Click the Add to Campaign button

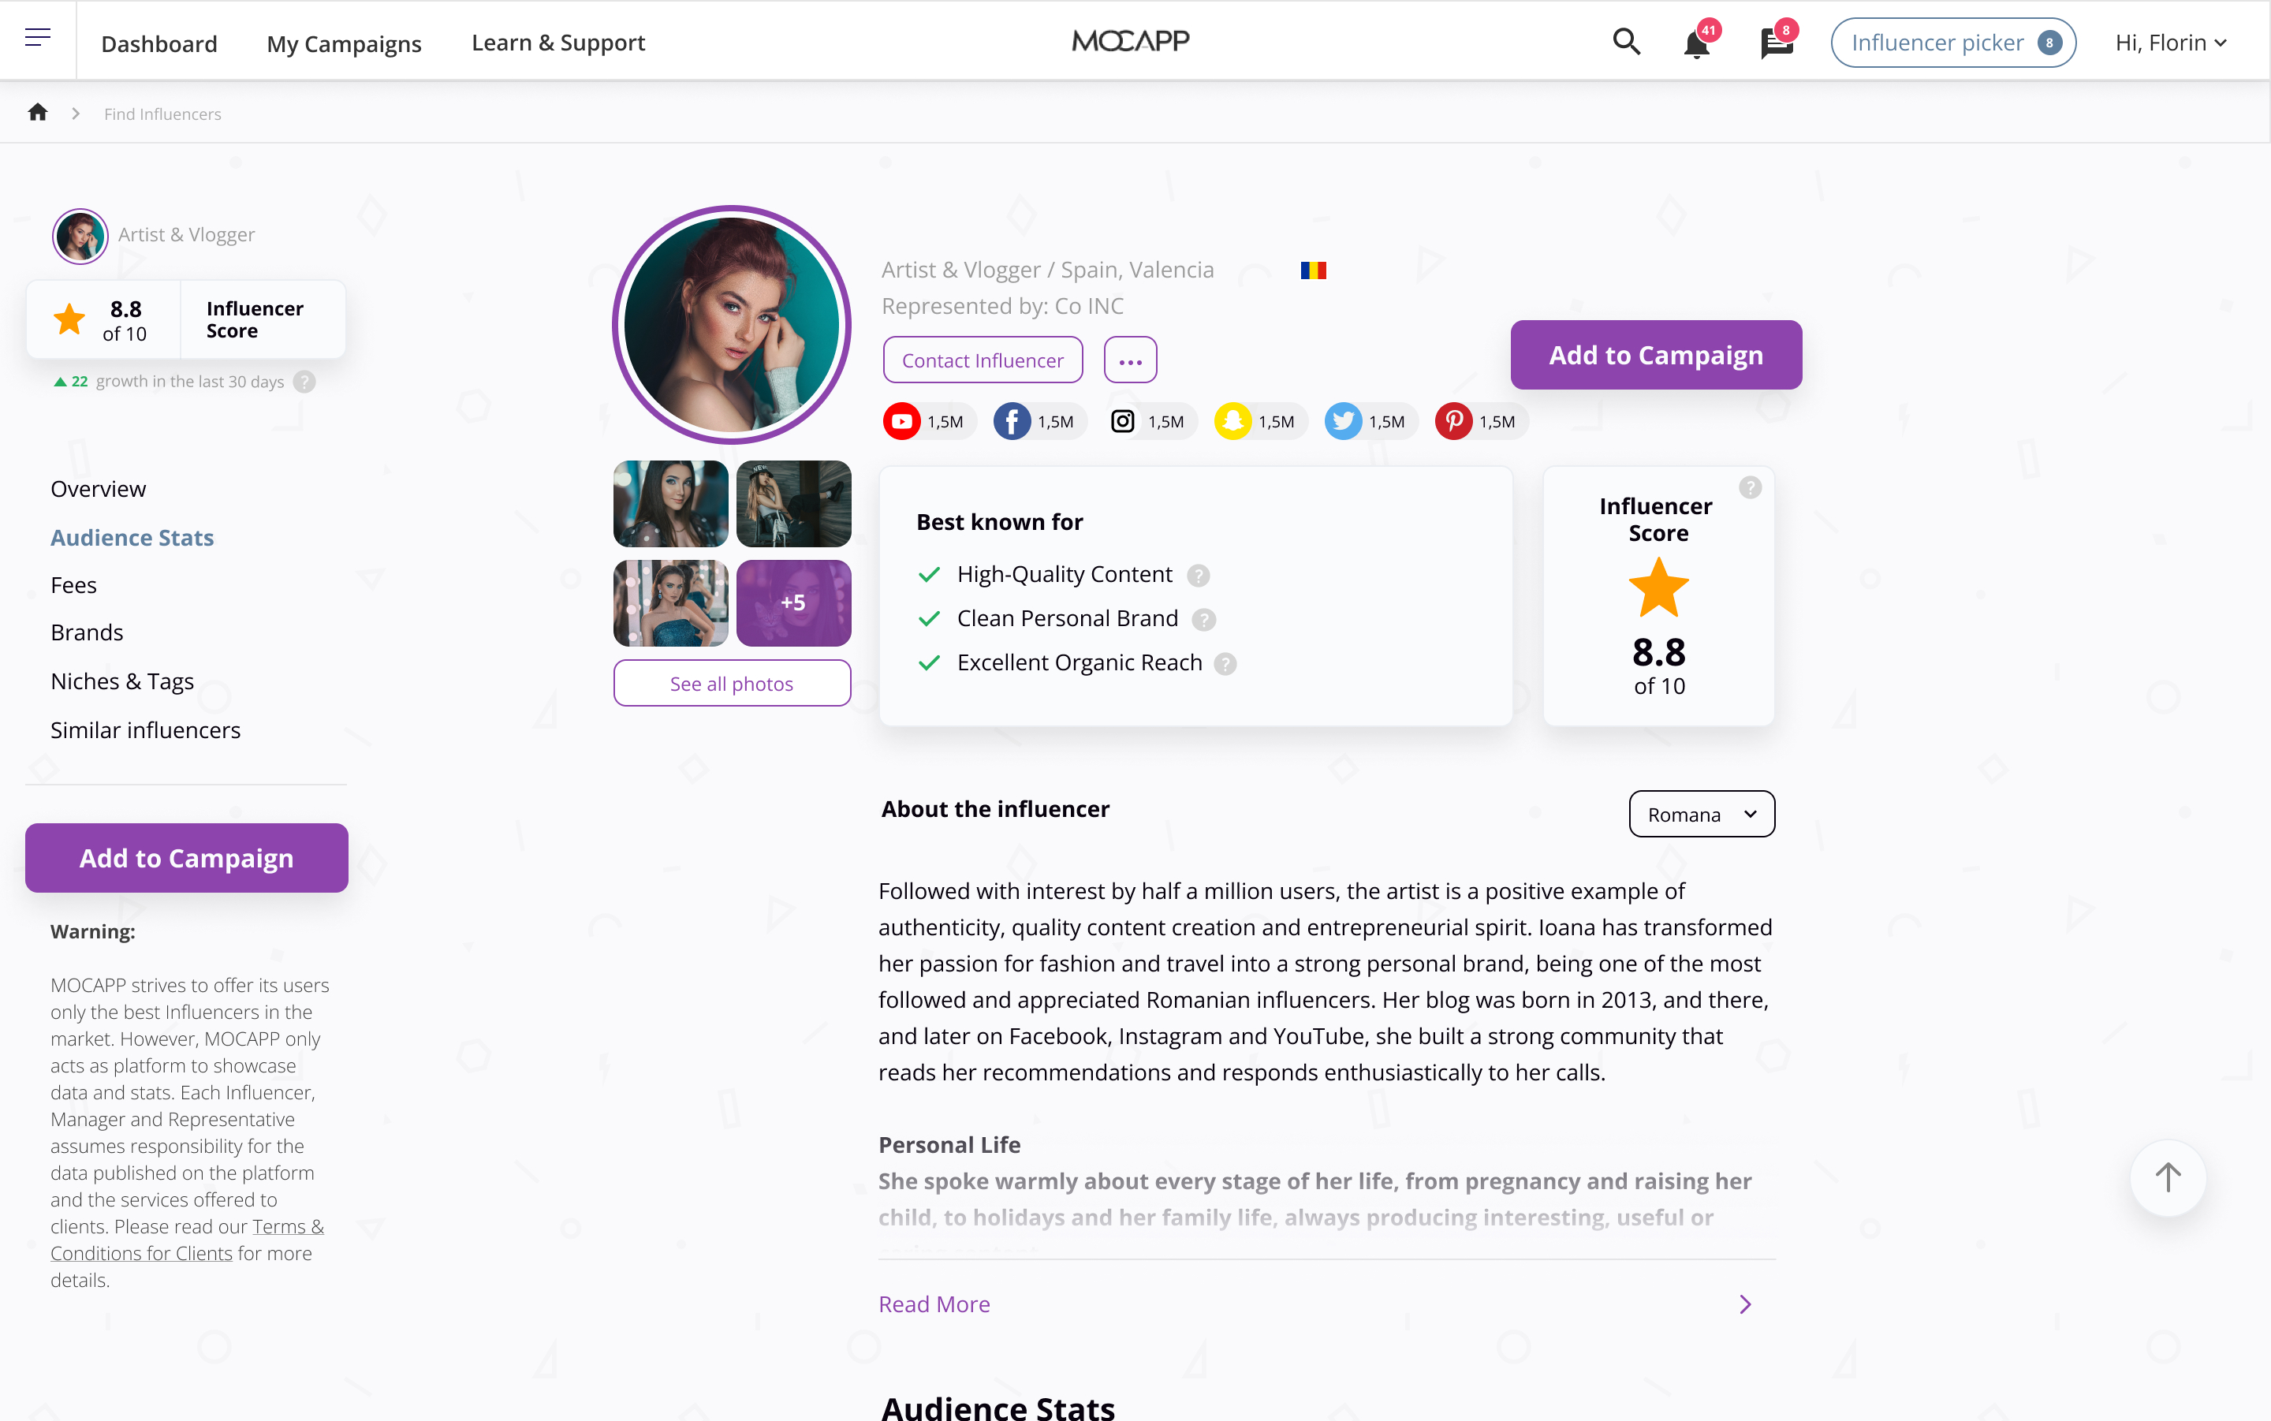1656,353
